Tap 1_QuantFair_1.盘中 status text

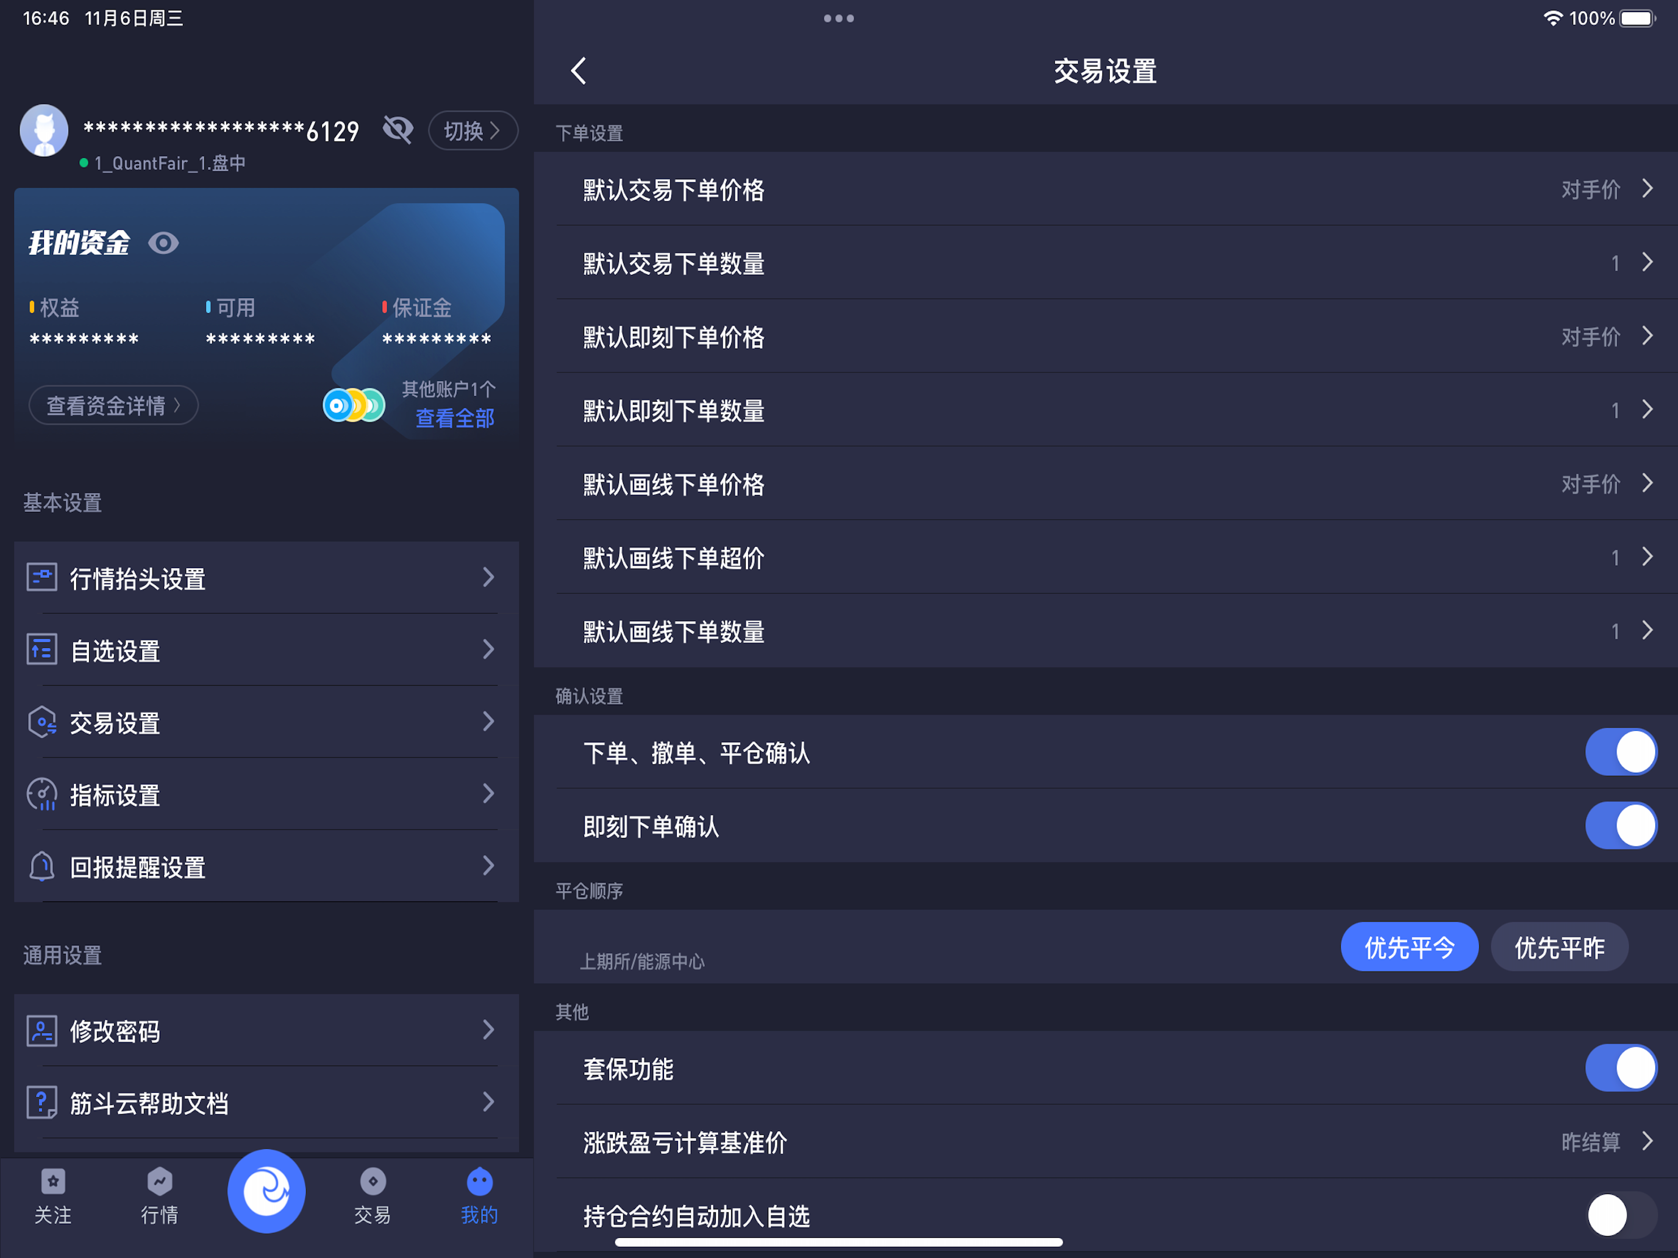170,163
